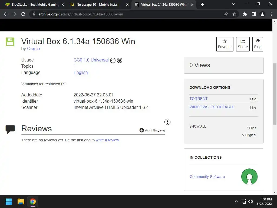Click the Reviews speech bubble icon
277x208 pixels.
pyautogui.click(x=10, y=129)
